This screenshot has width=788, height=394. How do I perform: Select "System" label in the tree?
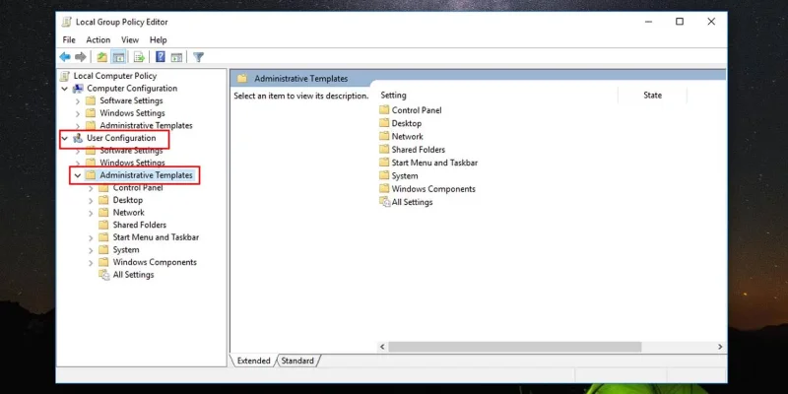(126, 250)
